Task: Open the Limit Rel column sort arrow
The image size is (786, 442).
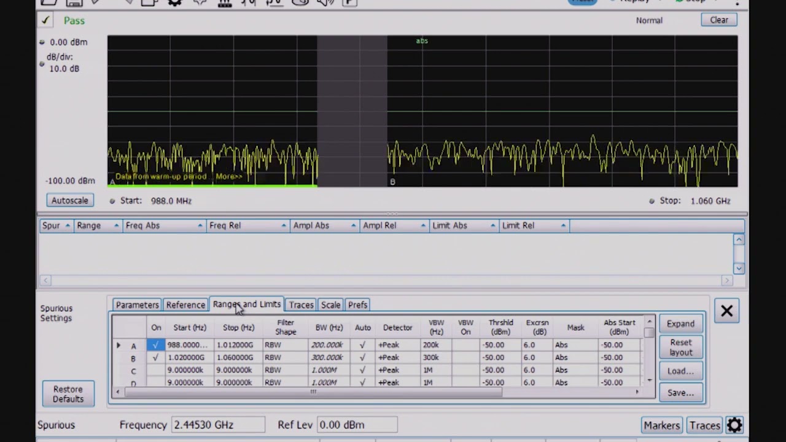Action: (563, 226)
